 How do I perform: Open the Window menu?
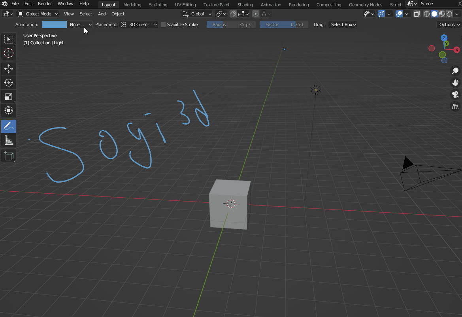[x=66, y=4]
